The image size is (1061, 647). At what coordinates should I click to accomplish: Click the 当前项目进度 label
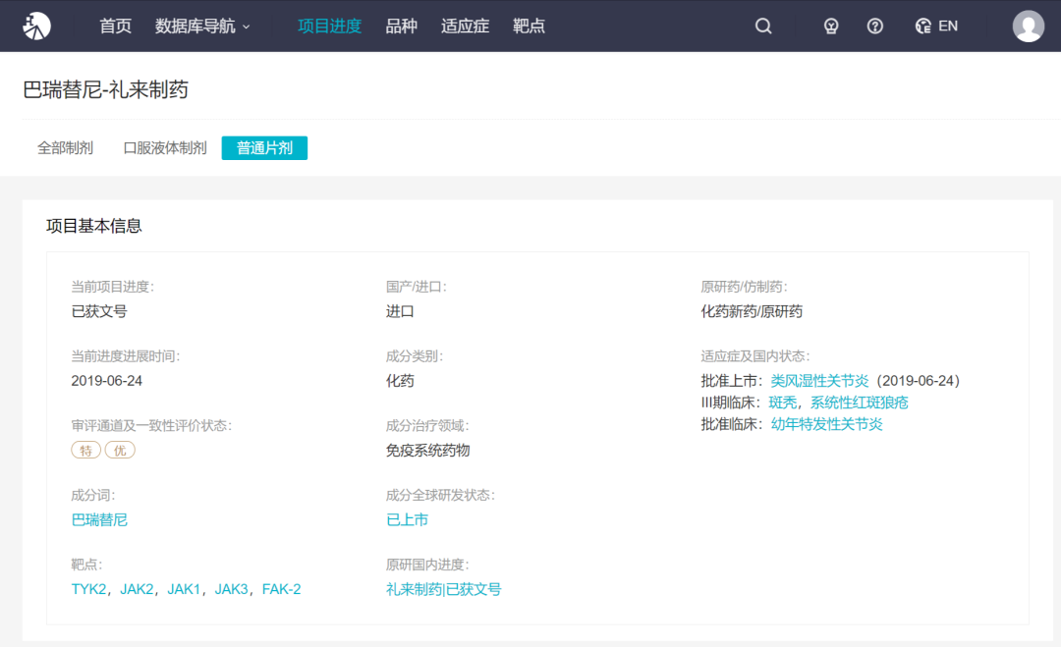tap(112, 287)
